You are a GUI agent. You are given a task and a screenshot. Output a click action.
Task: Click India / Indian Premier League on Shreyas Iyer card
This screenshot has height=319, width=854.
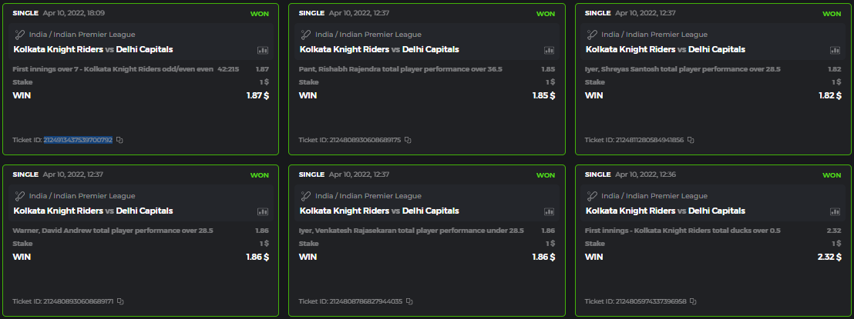tap(654, 35)
